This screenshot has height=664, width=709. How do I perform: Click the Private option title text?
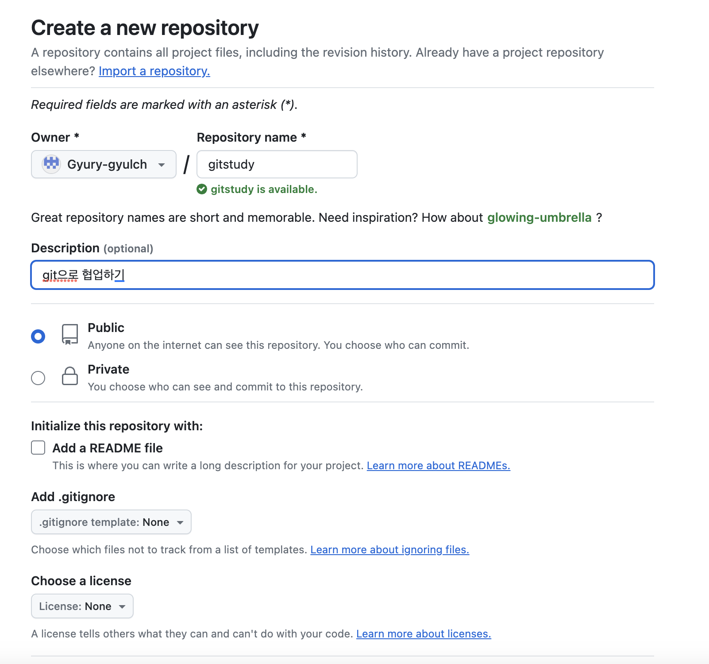coord(108,369)
